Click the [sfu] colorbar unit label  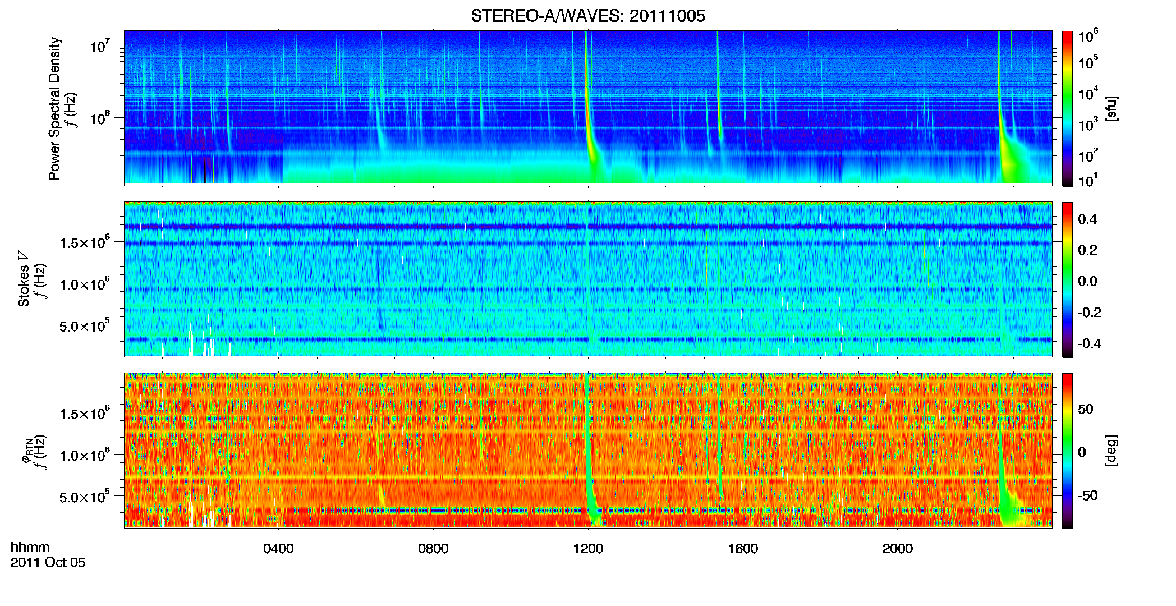tap(1111, 108)
